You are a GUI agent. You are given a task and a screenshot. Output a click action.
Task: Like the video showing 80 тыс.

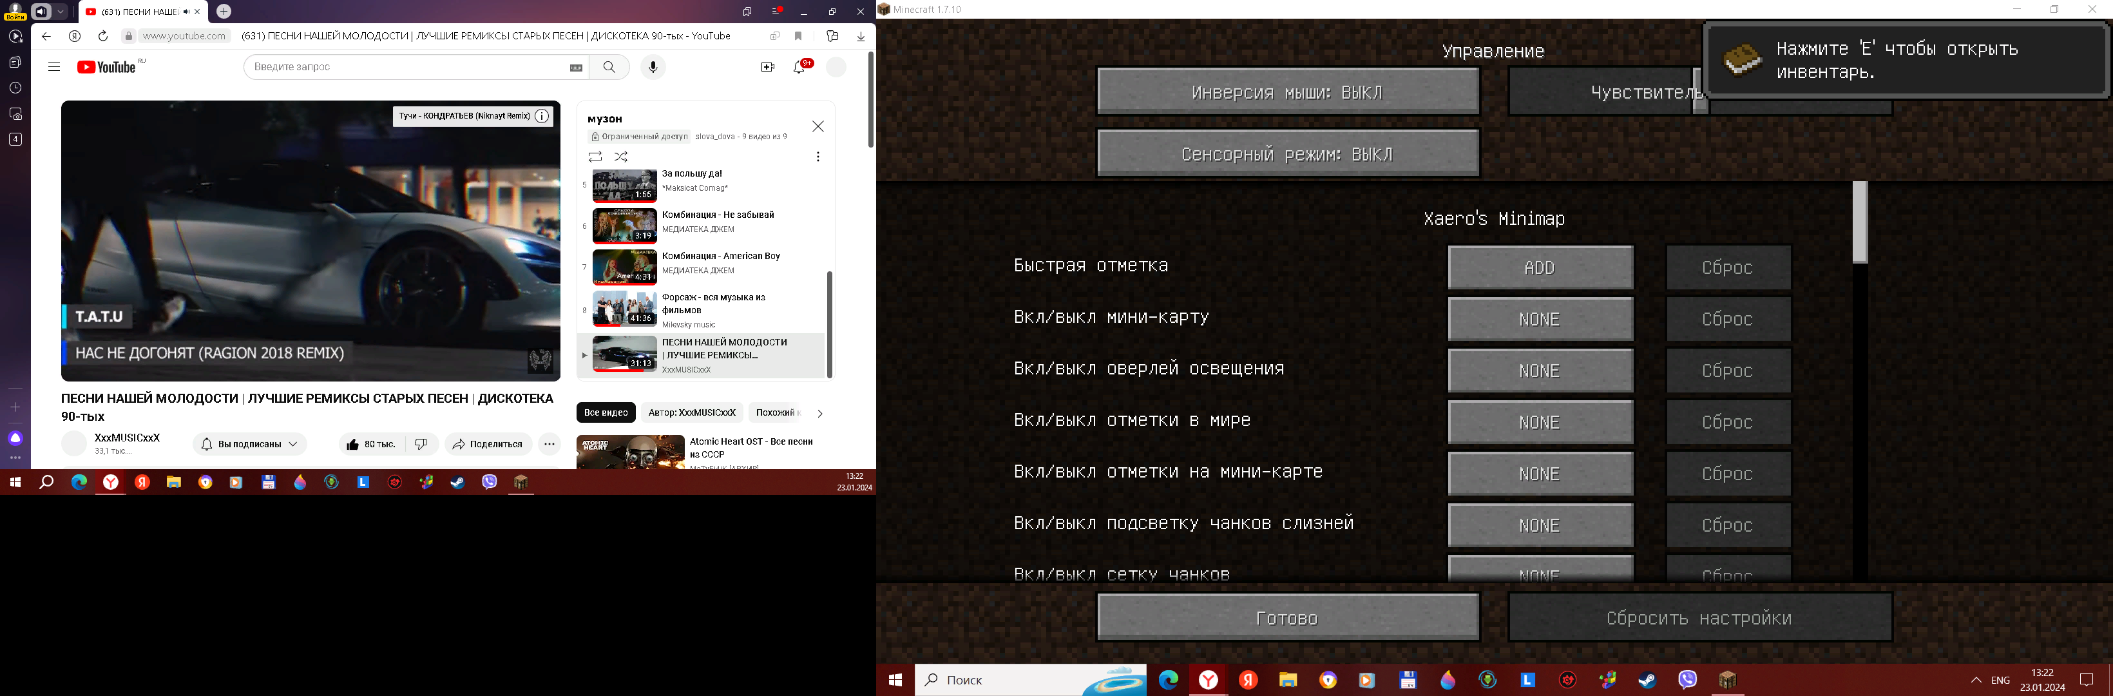point(372,444)
